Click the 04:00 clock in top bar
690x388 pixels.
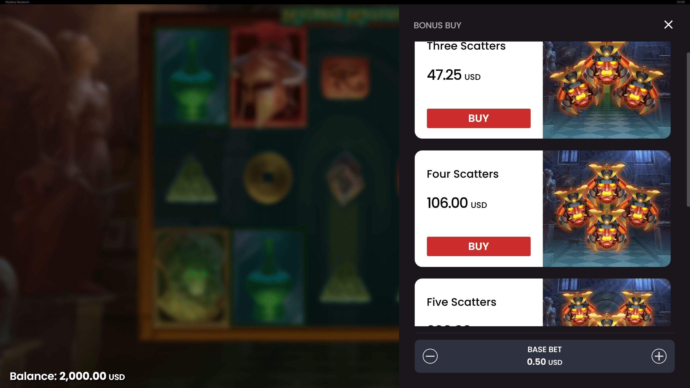point(681,2)
